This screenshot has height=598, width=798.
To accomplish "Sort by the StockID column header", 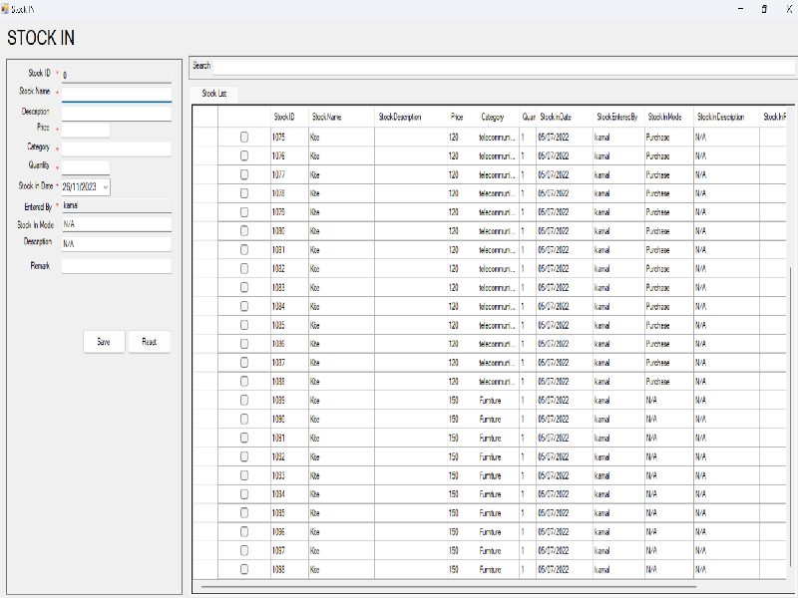I will [284, 117].
